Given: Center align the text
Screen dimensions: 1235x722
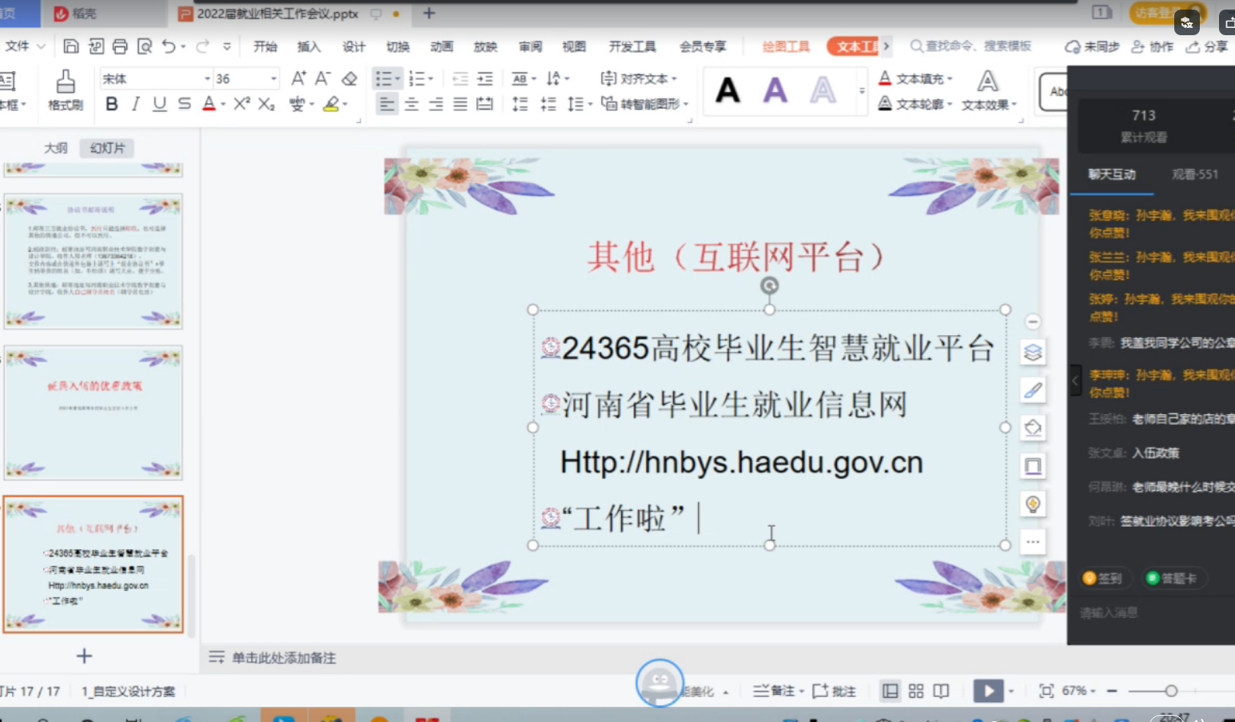Looking at the screenshot, I should click(x=411, y=104).
